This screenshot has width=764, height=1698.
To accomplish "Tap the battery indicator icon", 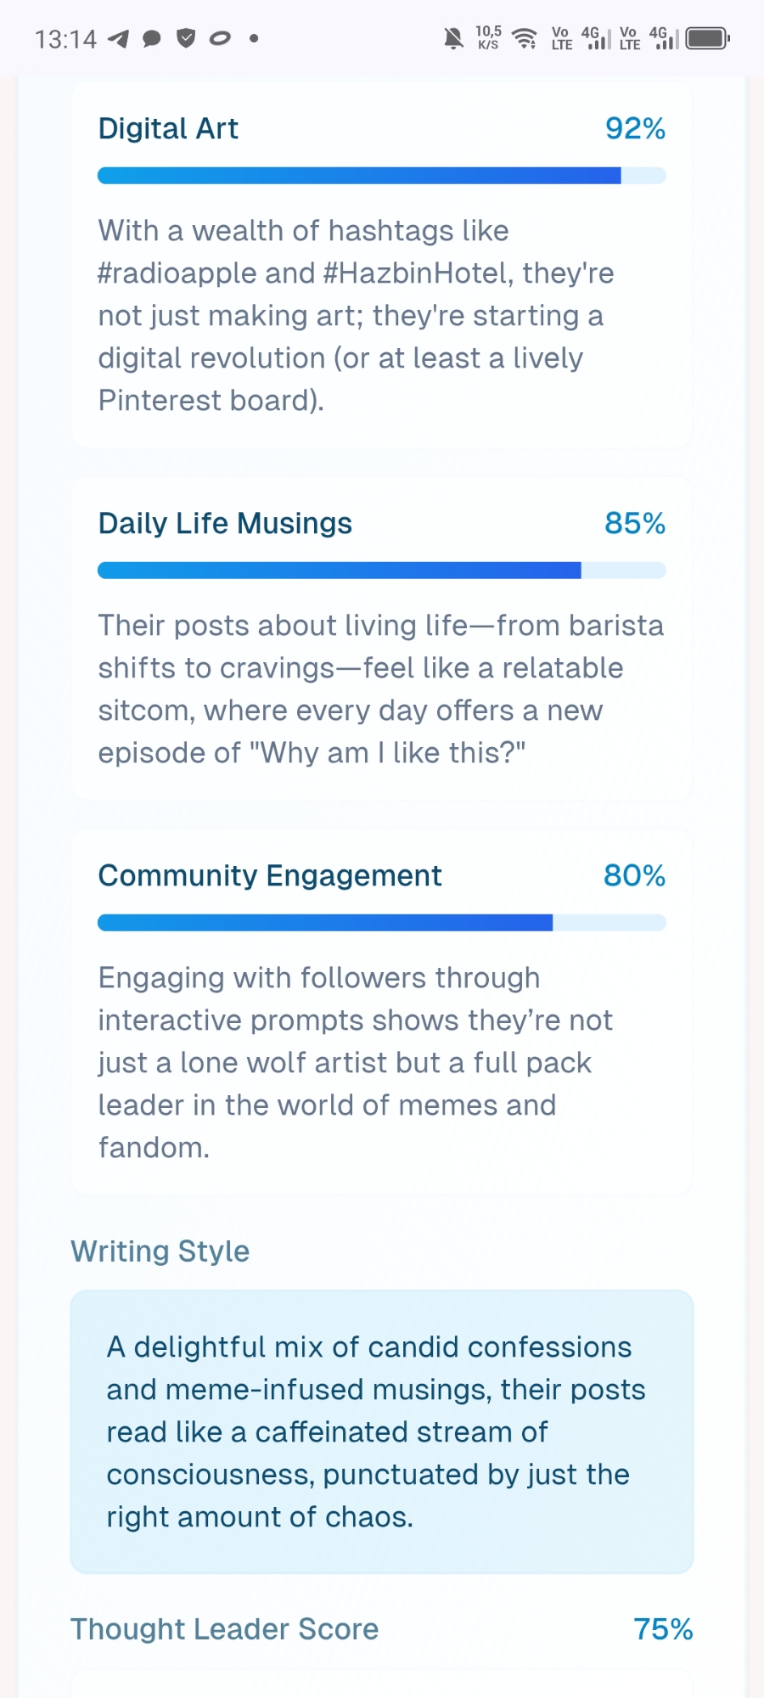I will click(x=707, y=38).
